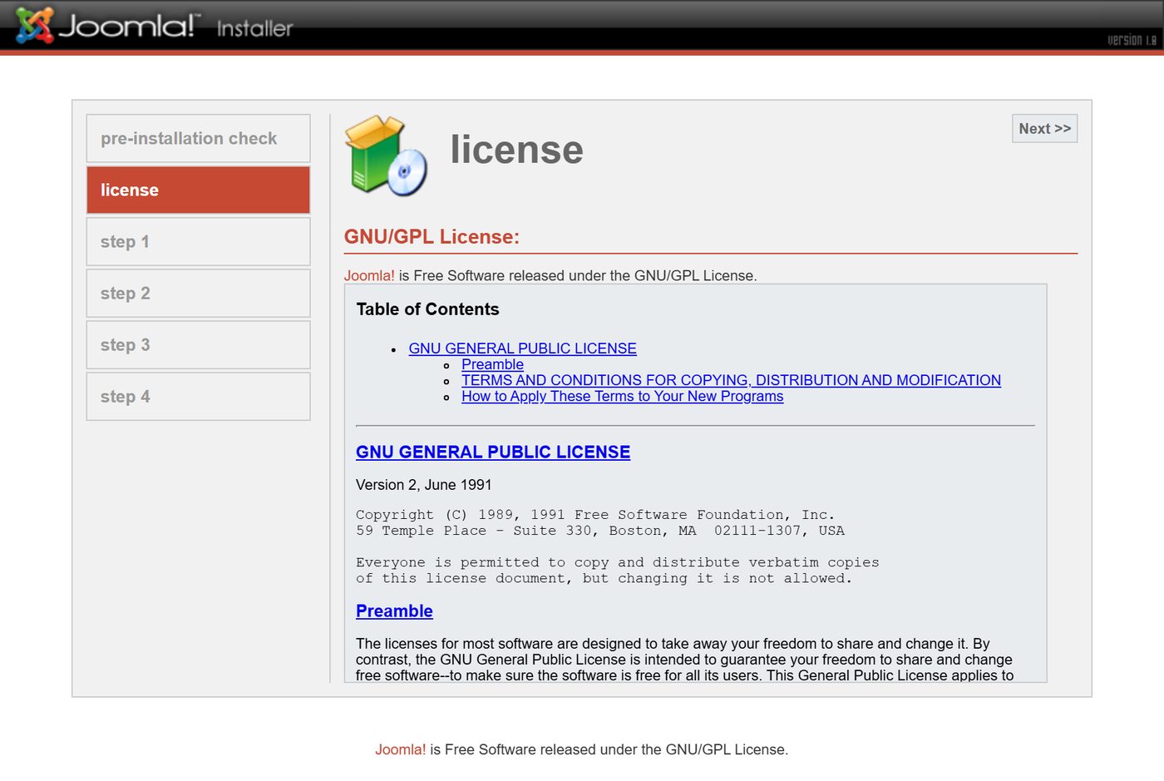1164x781 pixels.
Task: Select step 1 in the sidebar
Action: tap(198, 241)
